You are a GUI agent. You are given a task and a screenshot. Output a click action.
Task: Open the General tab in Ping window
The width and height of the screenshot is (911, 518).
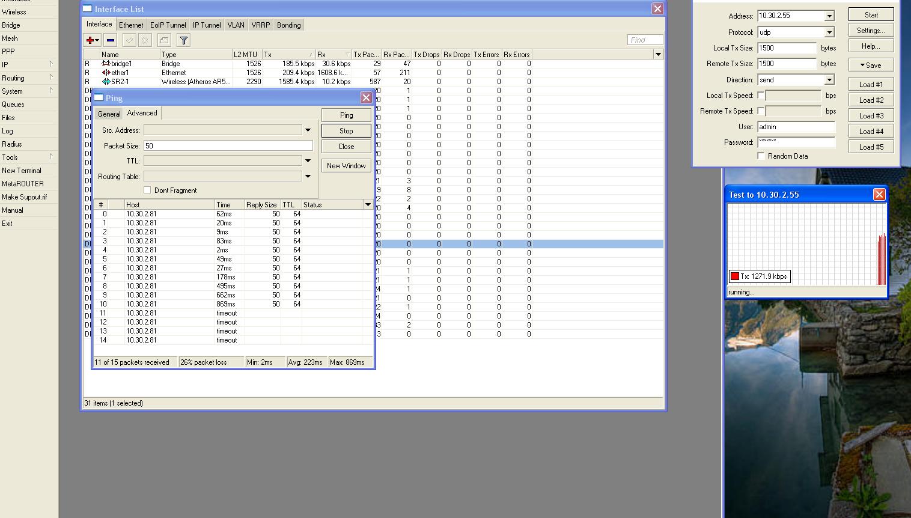pos(109,114)
